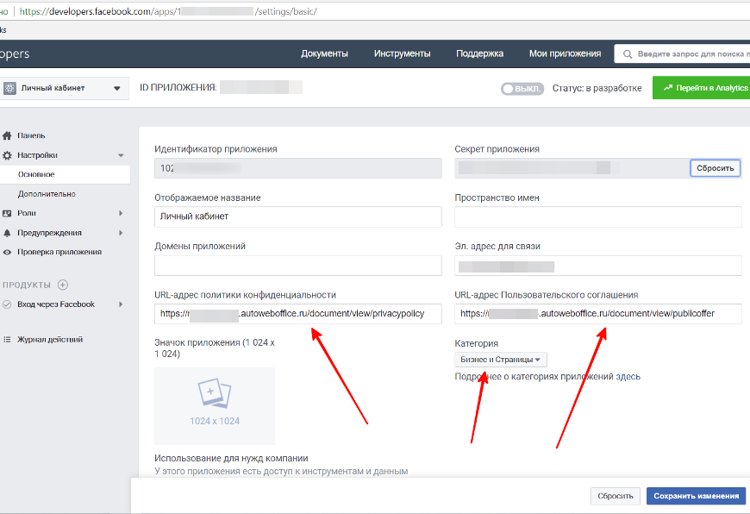This screenshot has width=750, height=514.
Task: Click the app icon beside Личный кабинет selector
Action: (x=9, y=88)
